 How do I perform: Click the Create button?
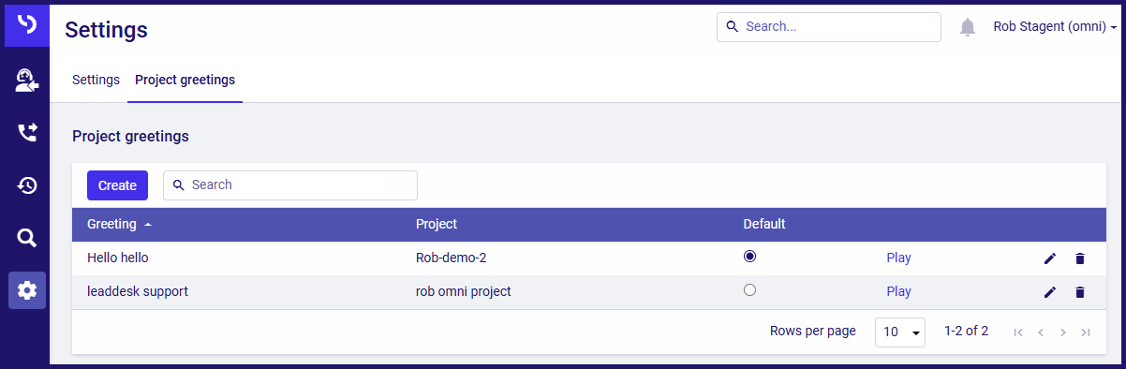(x=117, y=185)
